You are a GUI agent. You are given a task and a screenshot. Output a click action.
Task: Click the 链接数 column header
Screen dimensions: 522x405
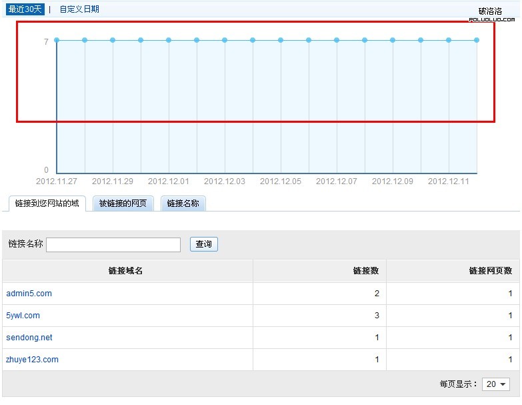[366, 270]
